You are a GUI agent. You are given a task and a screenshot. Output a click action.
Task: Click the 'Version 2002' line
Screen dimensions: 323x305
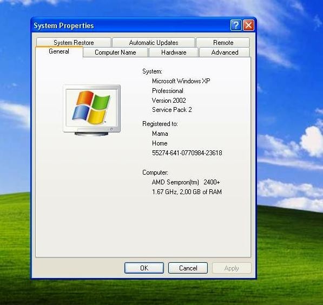click(169, 100)
